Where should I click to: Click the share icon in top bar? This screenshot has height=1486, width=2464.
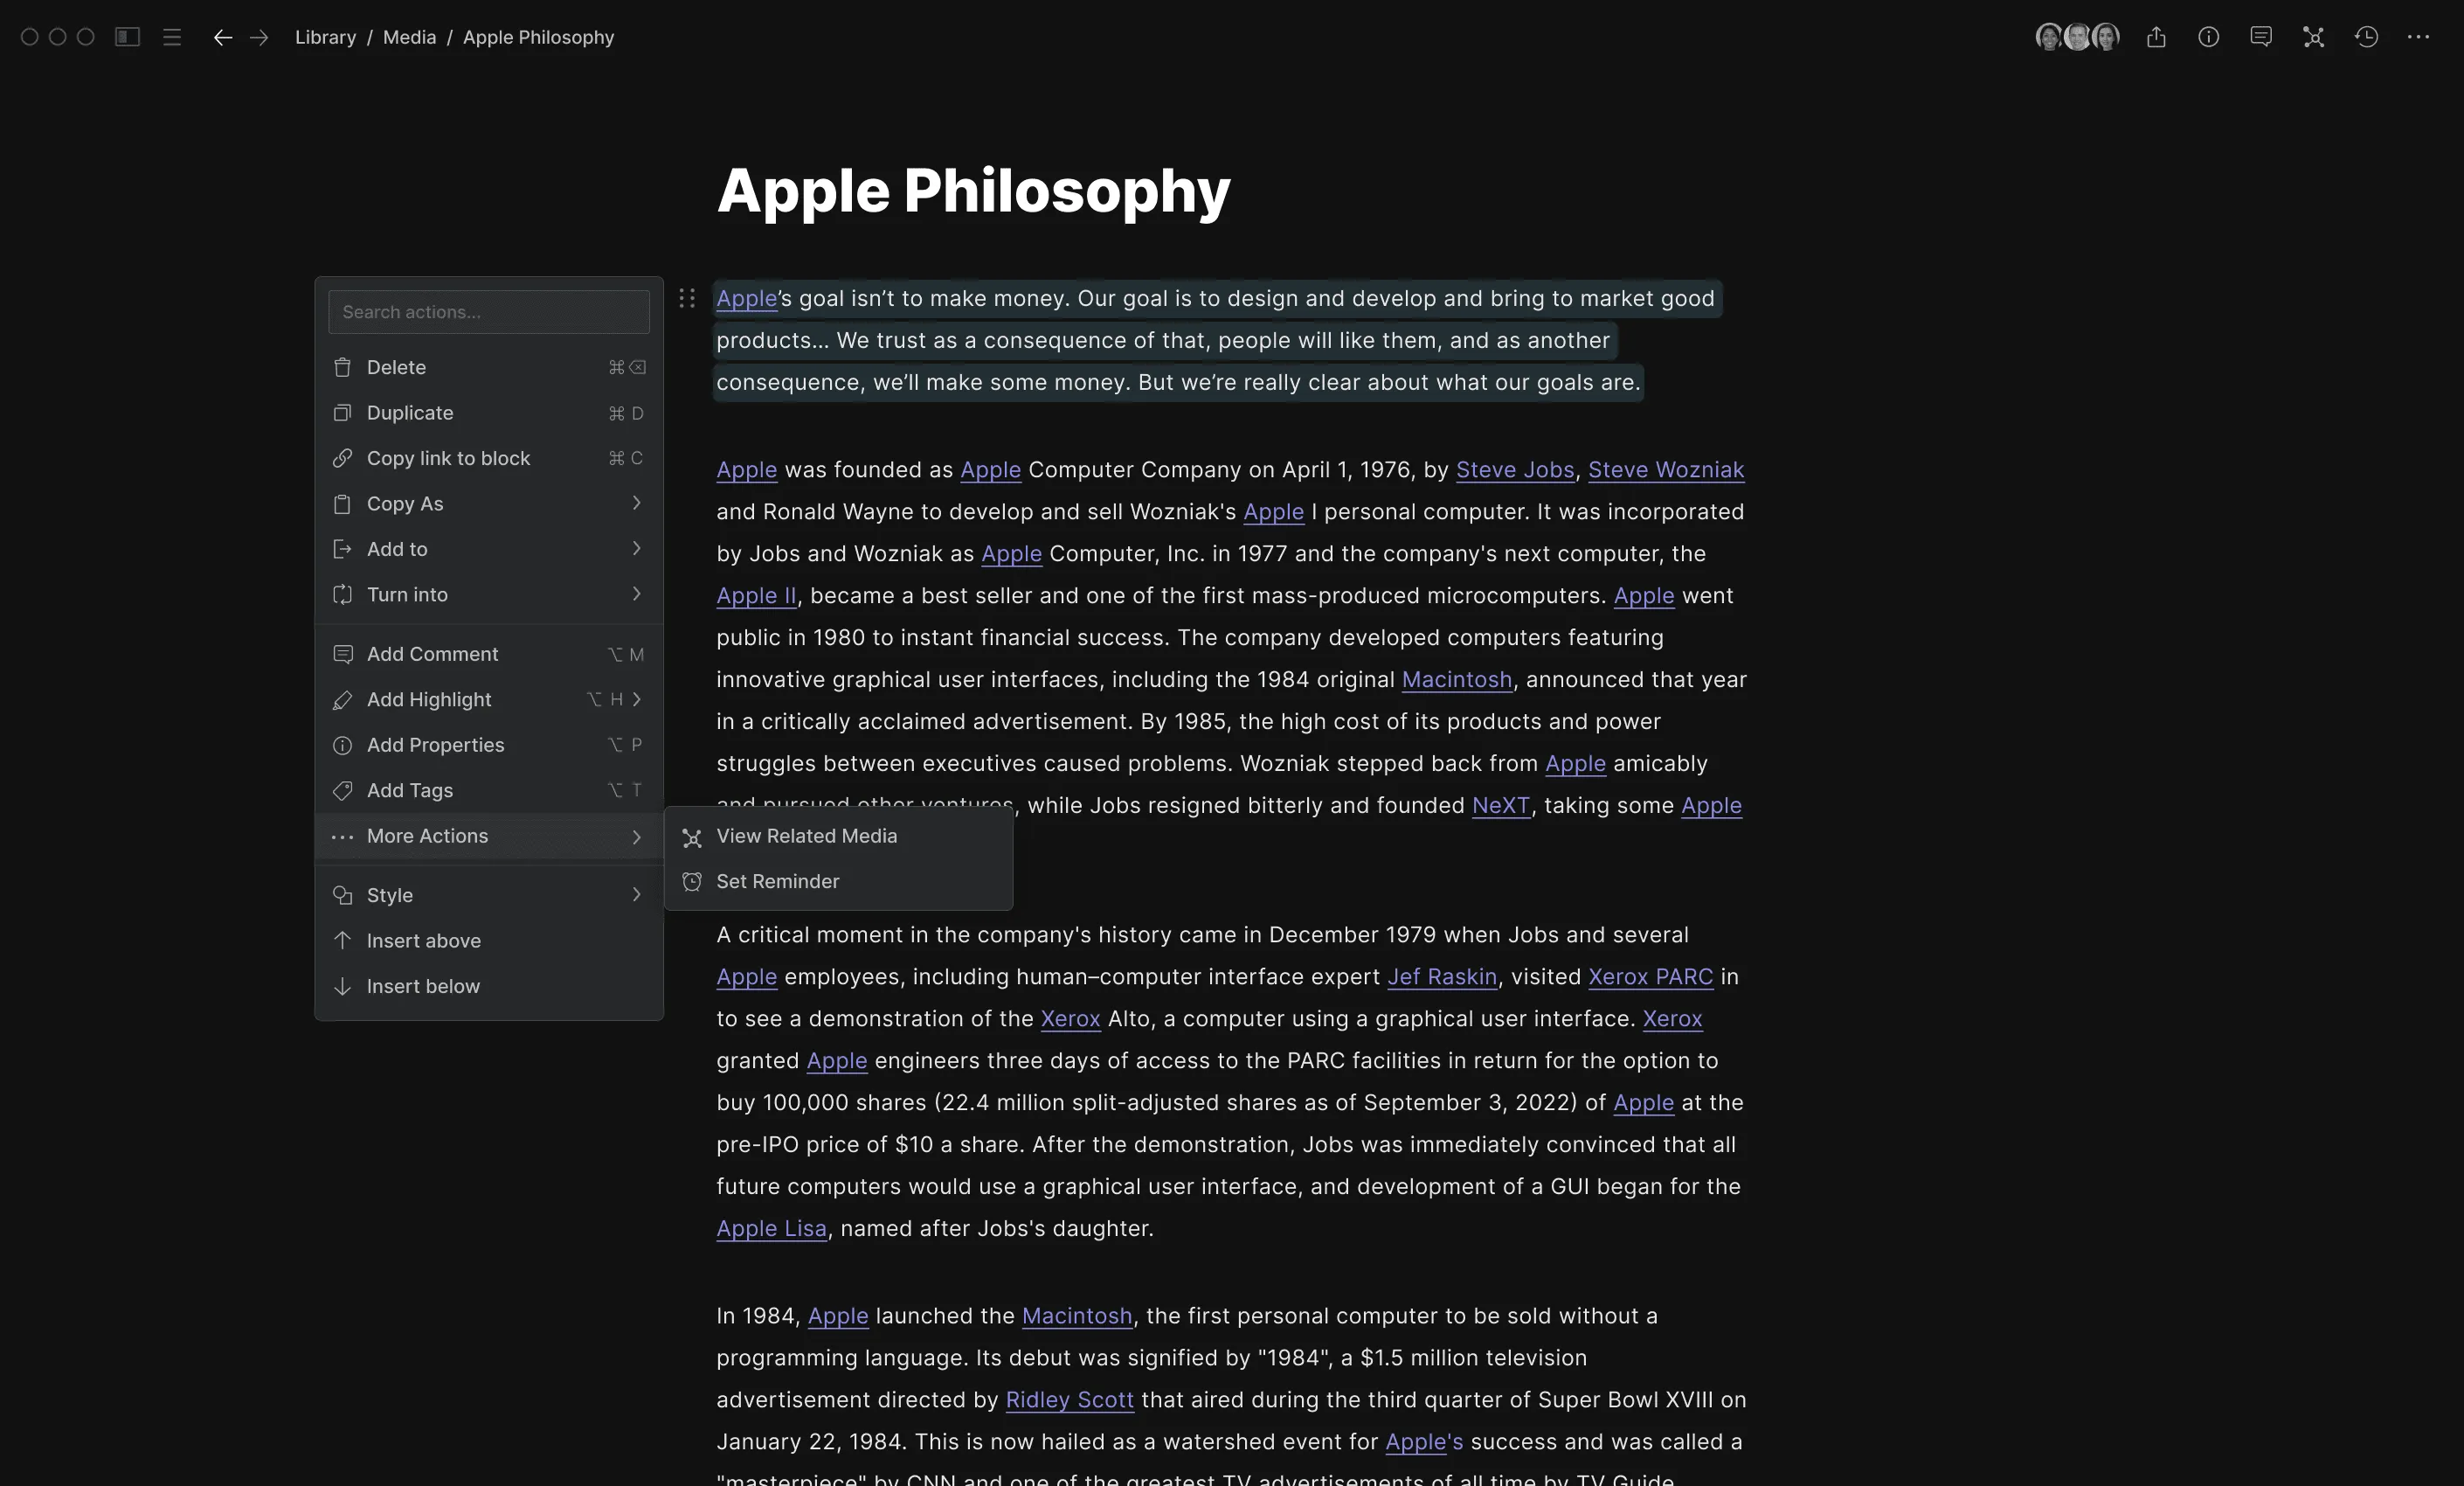2156,37
